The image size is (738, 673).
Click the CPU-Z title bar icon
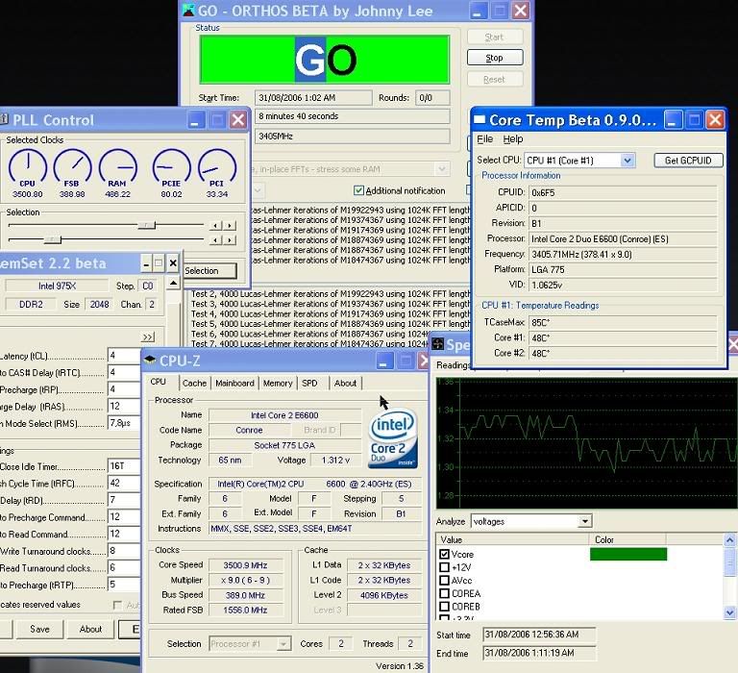click(x=150, y=361)
